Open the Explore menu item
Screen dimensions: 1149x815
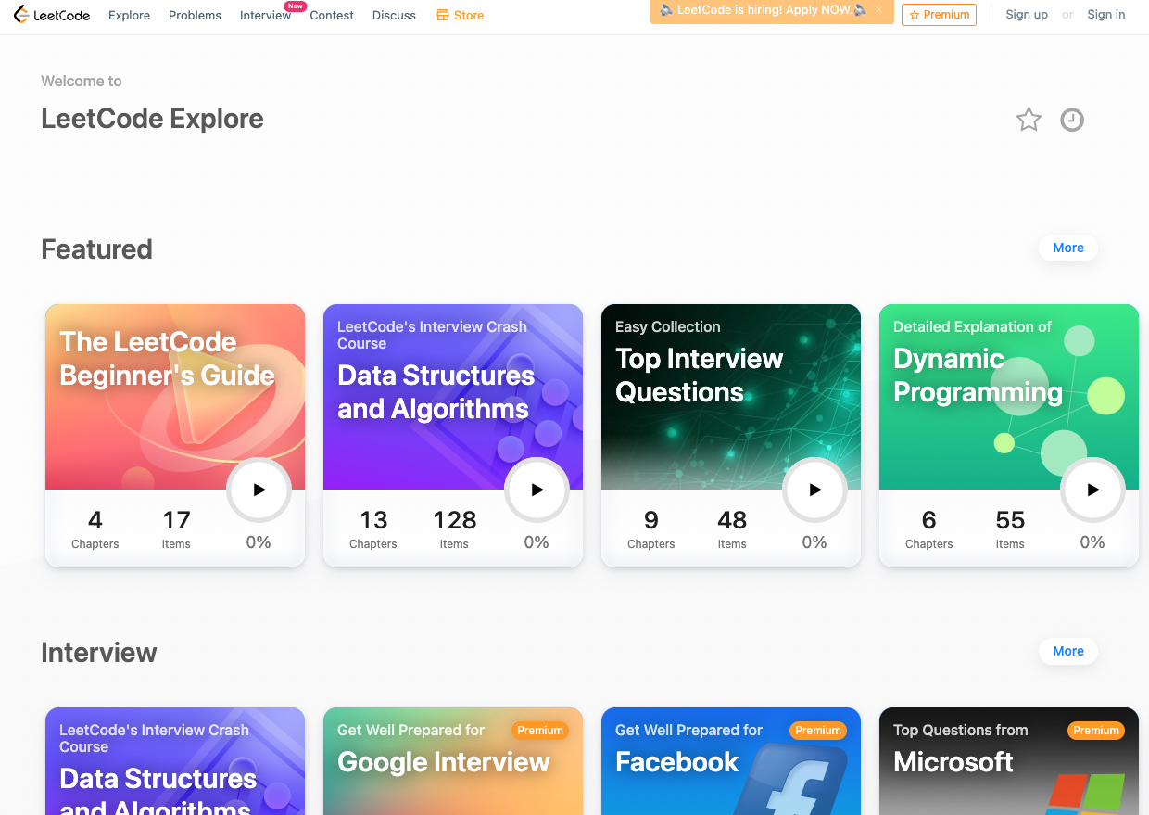point(129,15)
